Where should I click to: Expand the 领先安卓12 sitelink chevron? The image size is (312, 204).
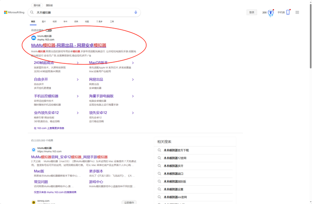[x=133, y=113]
